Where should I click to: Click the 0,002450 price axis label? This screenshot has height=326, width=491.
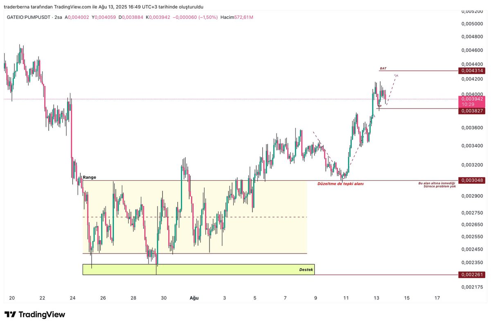point(472,249)
